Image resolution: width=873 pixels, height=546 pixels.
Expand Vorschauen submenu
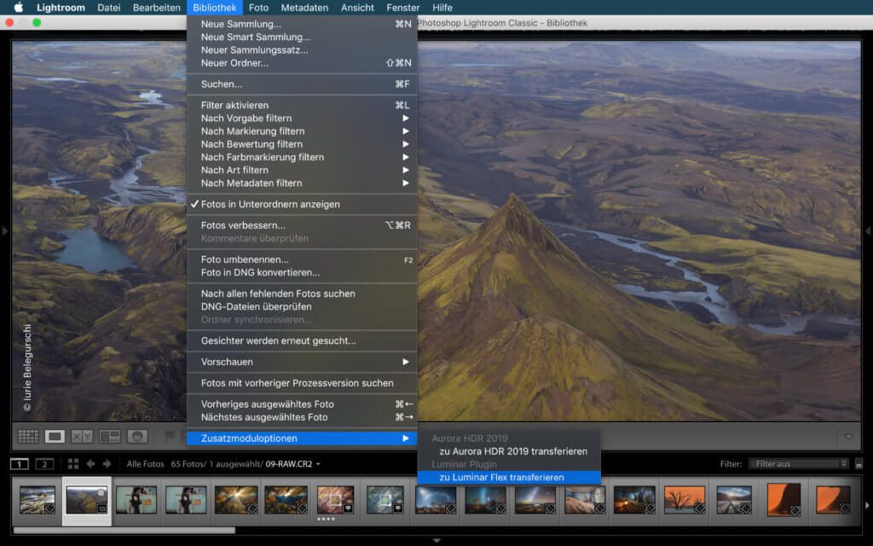tap(303, 362)
